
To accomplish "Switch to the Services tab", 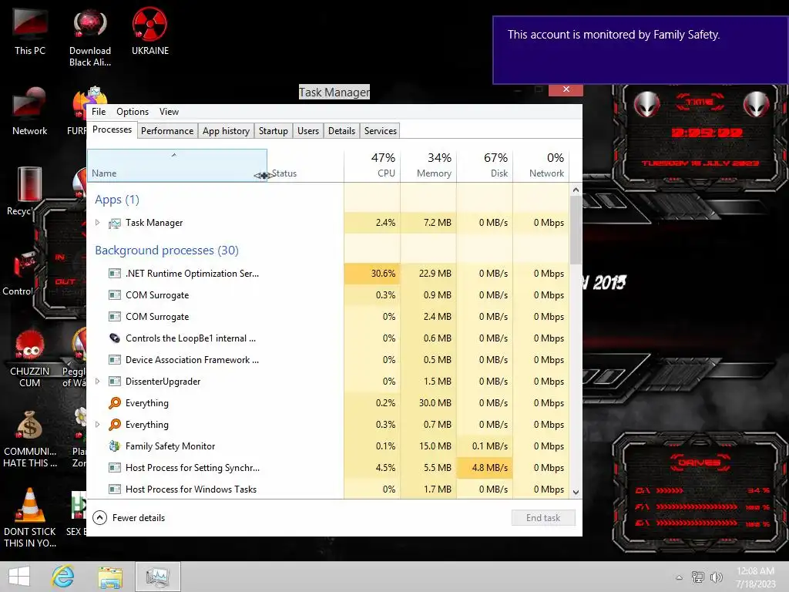I will point(381,131).
